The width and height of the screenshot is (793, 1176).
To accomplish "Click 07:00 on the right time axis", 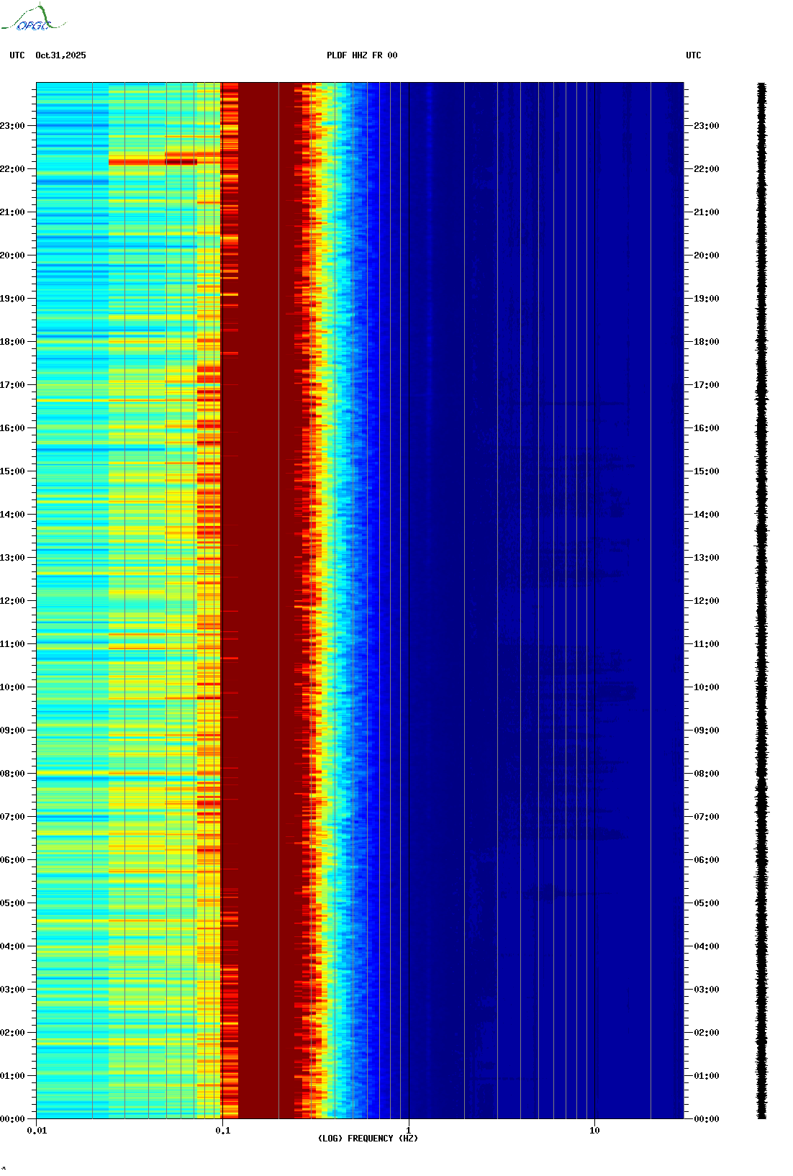I will tap(707, 817).
